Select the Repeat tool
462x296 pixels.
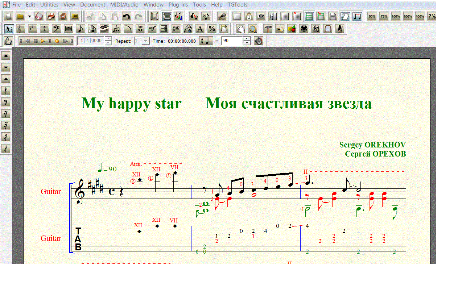(164, 29)
